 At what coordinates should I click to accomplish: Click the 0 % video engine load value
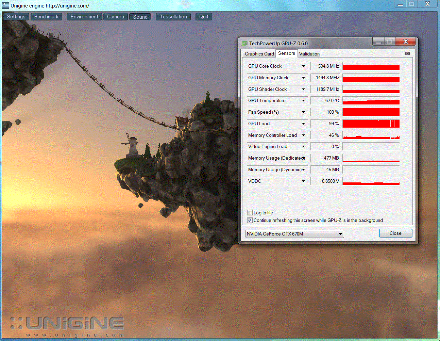[x=325, y=146]
